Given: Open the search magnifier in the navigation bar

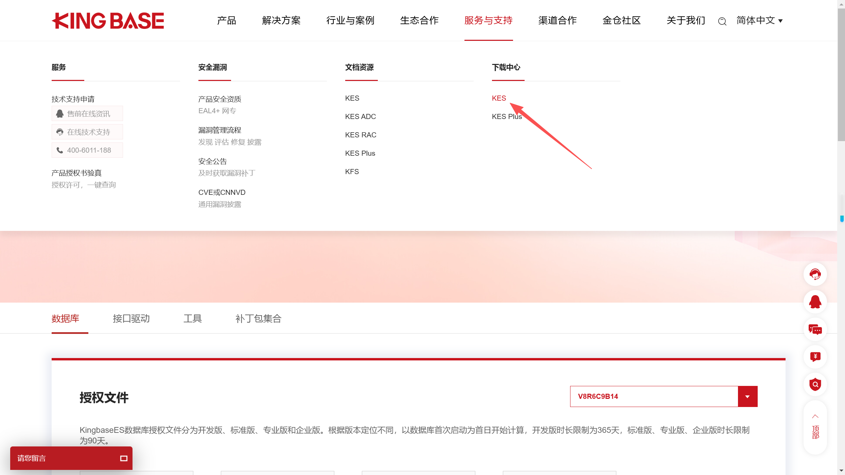Looking at the screenshot, I should (x=722, y=21).
